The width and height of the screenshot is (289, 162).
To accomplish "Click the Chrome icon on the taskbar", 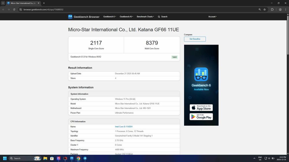I will [x=78, y=158].
